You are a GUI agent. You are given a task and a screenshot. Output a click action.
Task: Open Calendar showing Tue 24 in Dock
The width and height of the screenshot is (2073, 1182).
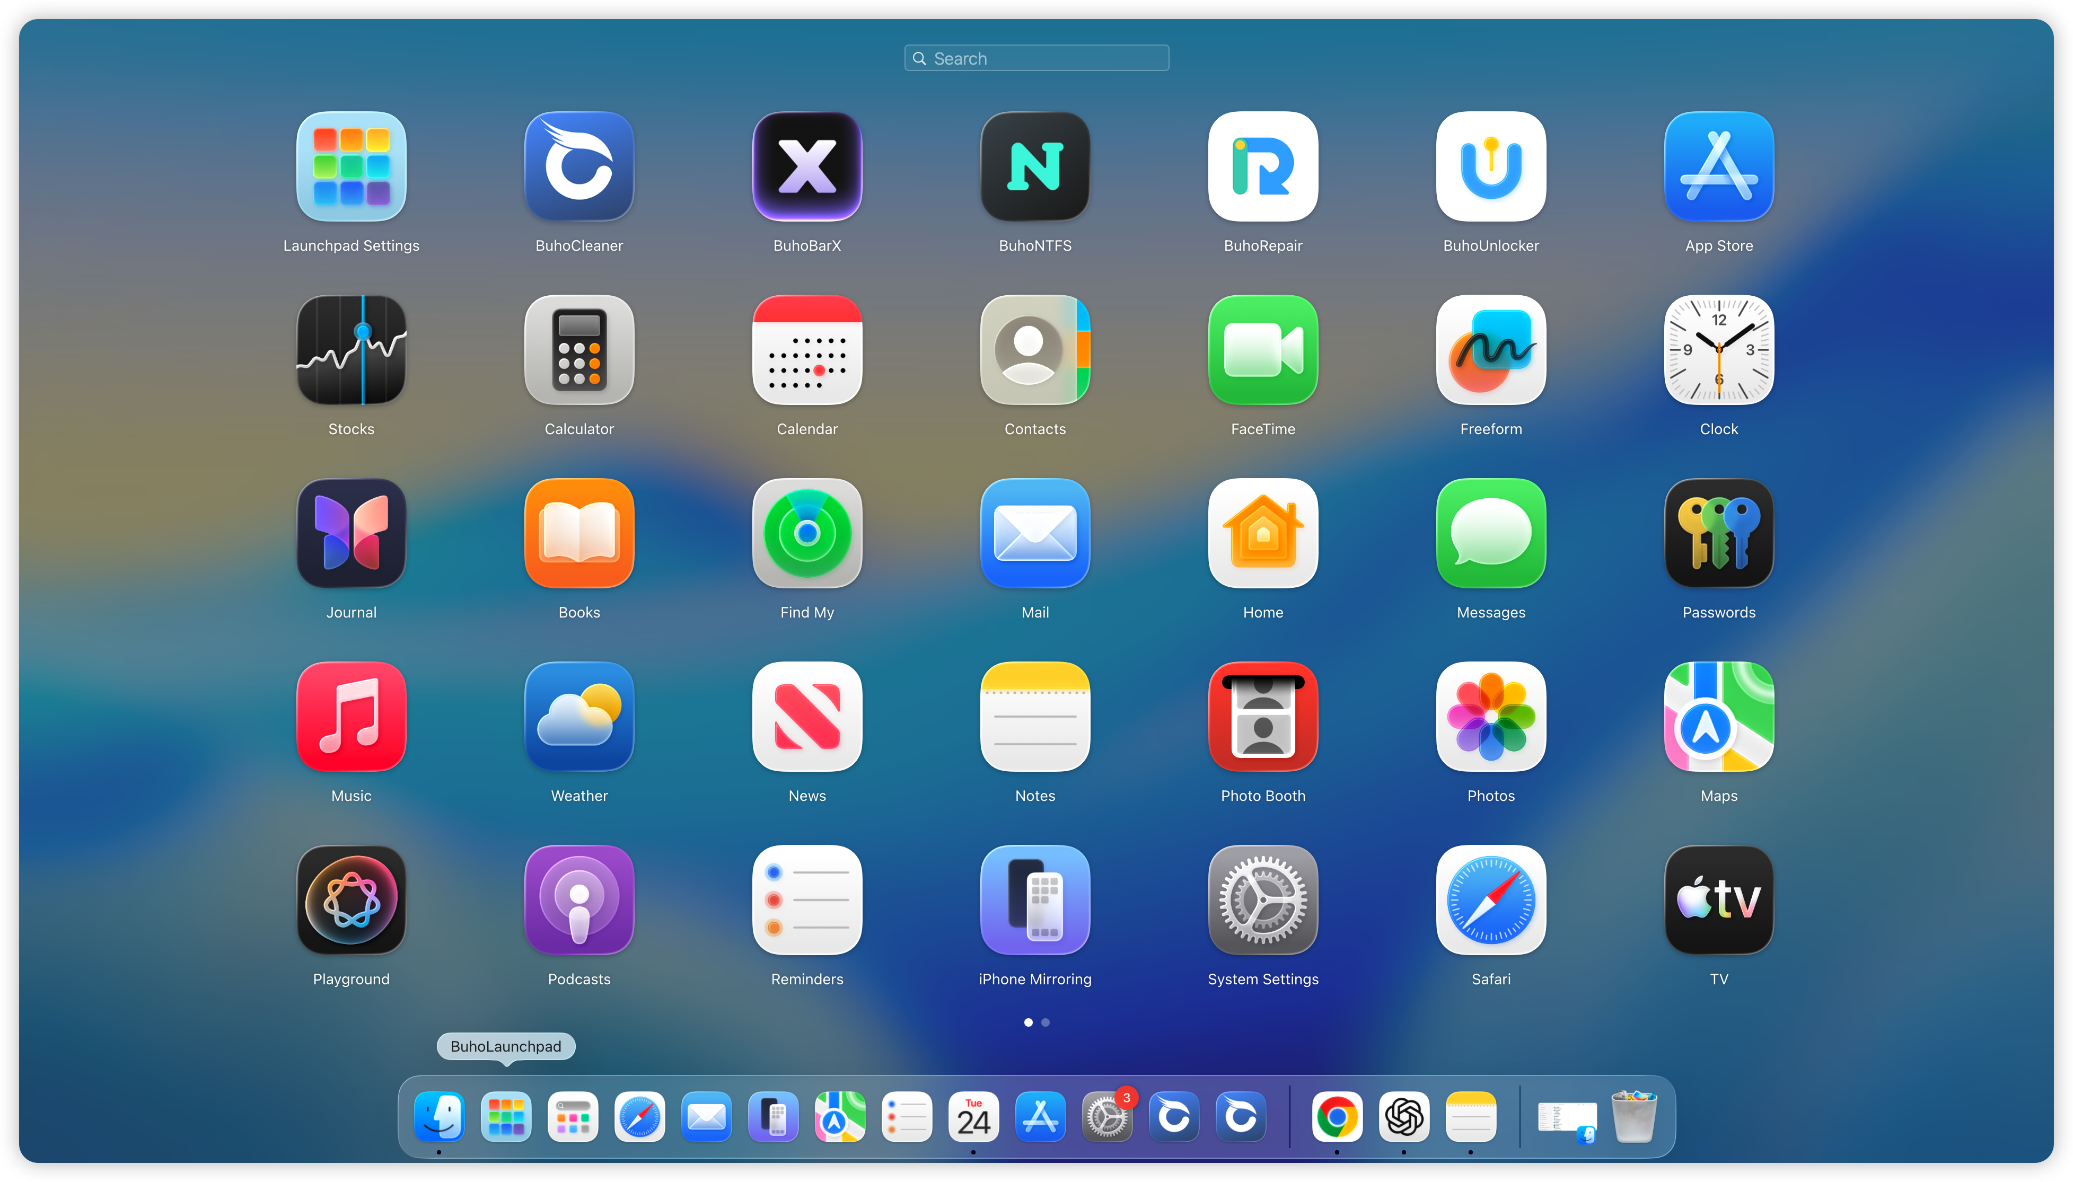click(973, 1118)
